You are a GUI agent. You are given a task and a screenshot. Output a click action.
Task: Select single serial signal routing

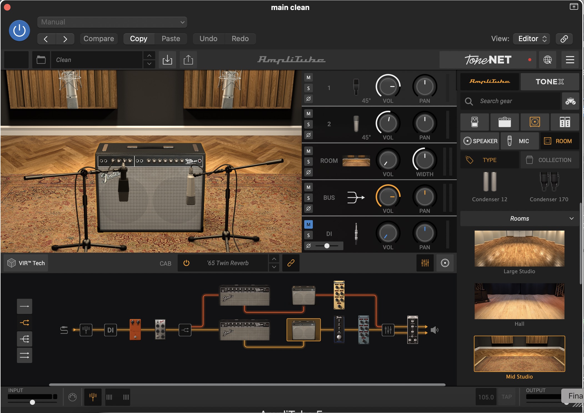24,307
